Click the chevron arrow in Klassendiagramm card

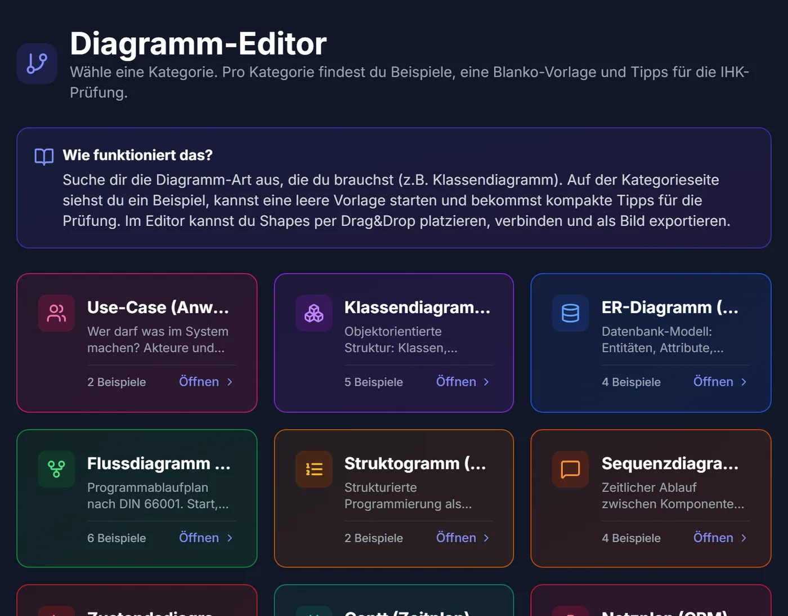pyautogui.click(x=486, y=382)
